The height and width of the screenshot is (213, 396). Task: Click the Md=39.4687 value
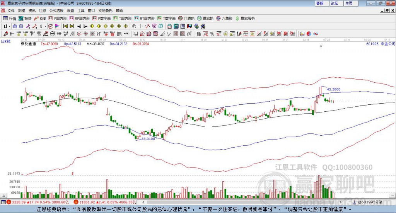96,44
